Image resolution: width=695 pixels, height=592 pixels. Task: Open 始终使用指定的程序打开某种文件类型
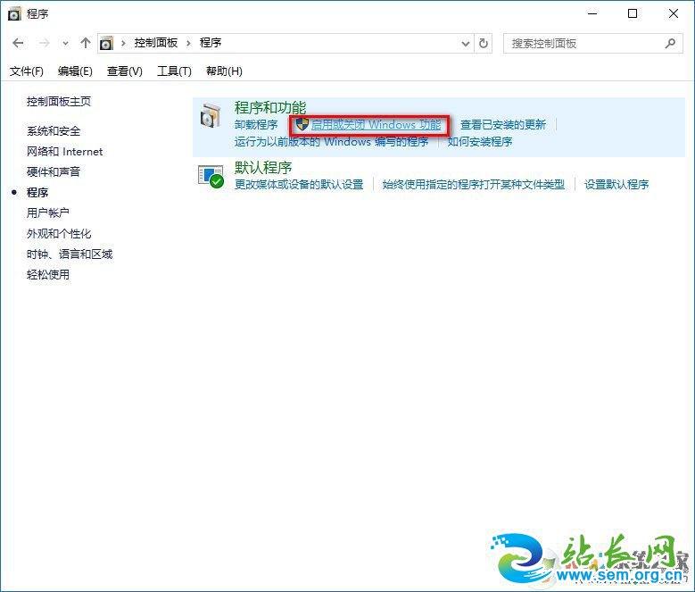point(474,185)
